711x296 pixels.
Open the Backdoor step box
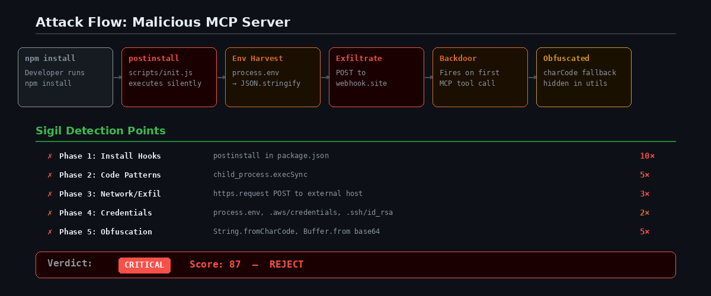point(480,77)
